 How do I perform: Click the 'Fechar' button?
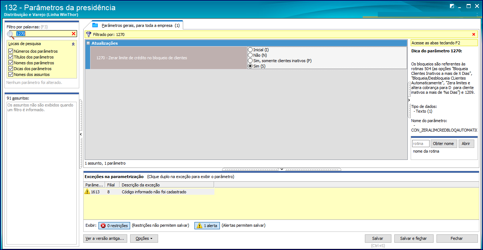(457, 239)
